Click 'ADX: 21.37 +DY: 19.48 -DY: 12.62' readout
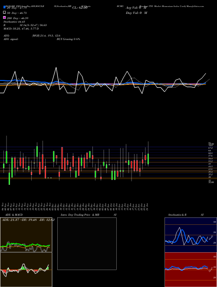The image size is (217, 287). (28, 220)
